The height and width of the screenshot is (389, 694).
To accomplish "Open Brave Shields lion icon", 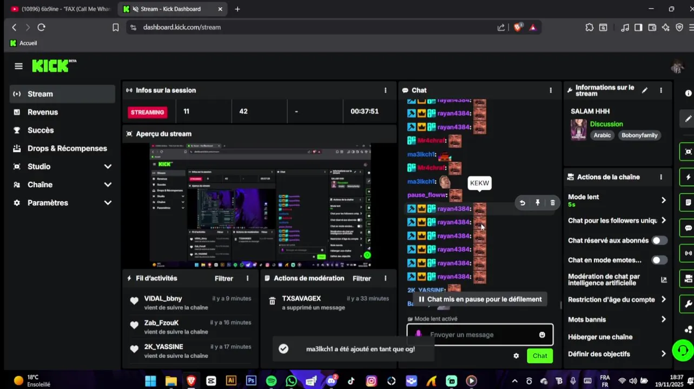I will click(x=518, y=27).
